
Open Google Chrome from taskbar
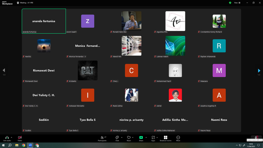click(23, 145)
